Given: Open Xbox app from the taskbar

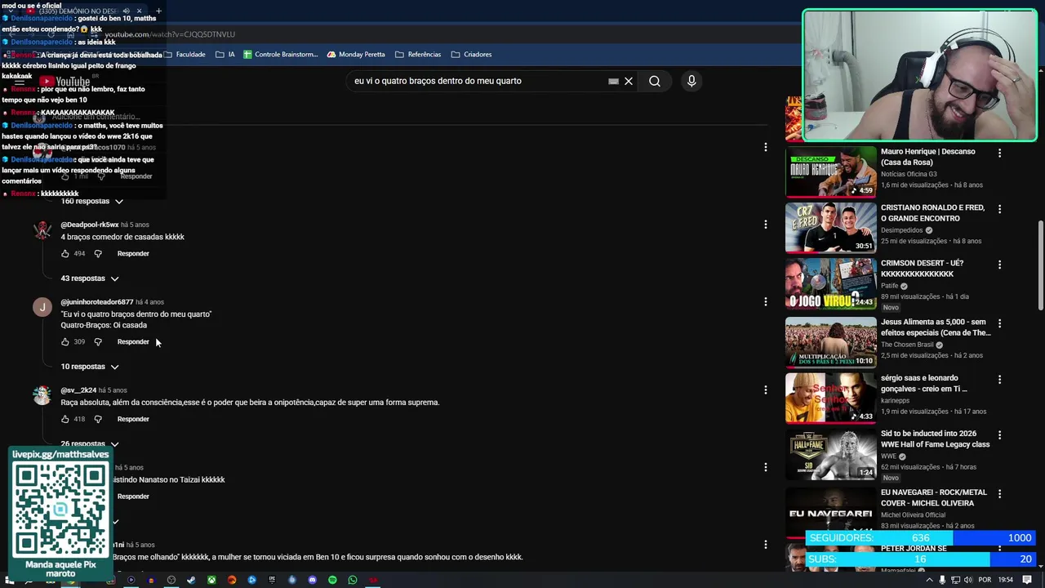Looking at the screenshot, I should (x=211, y=580).
